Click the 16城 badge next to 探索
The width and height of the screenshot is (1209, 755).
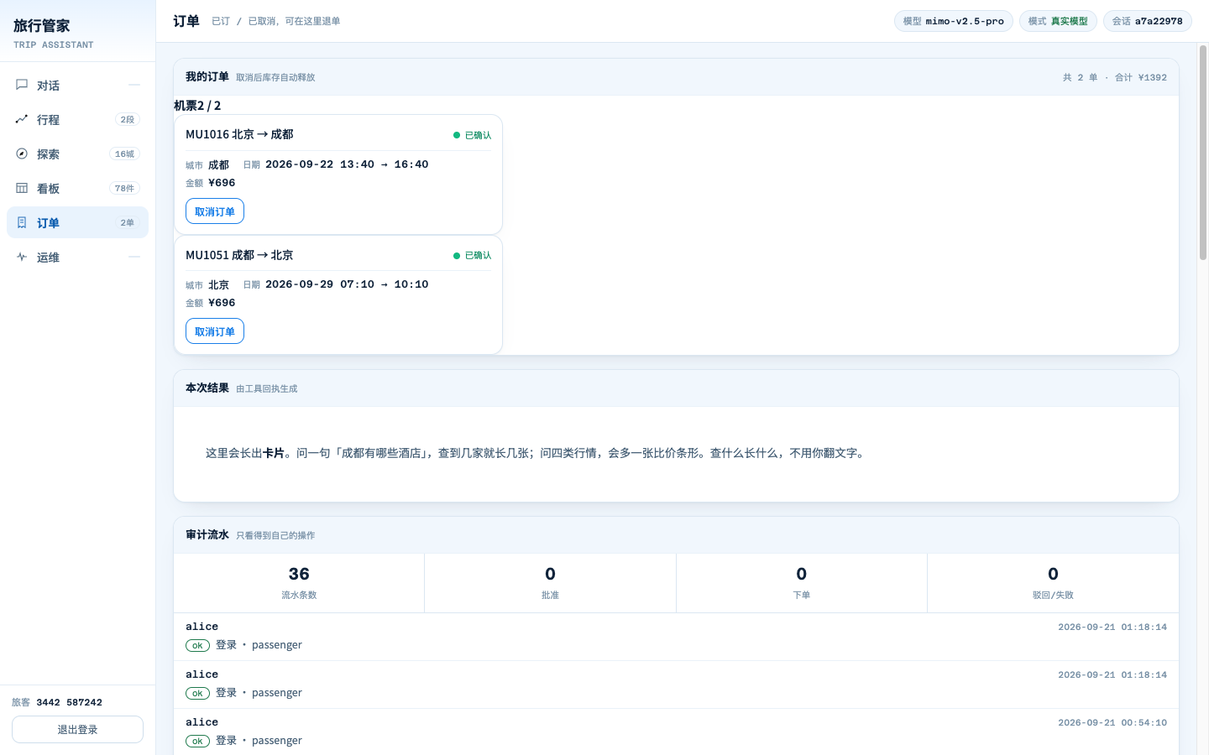click(124, 154)
